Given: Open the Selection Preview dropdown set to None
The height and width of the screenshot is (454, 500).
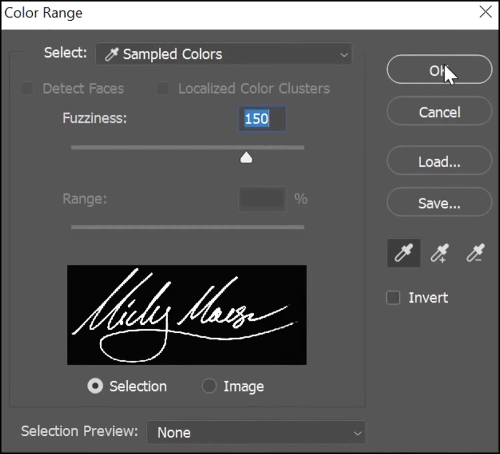Looking at the screenshot, I should tap(256, 432).
